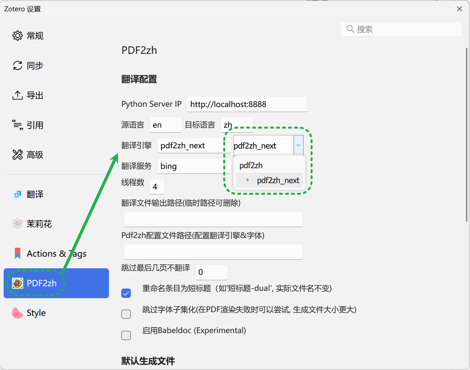
Task: Enable 跳过字体子集化 option
Action: click(126, 314)
